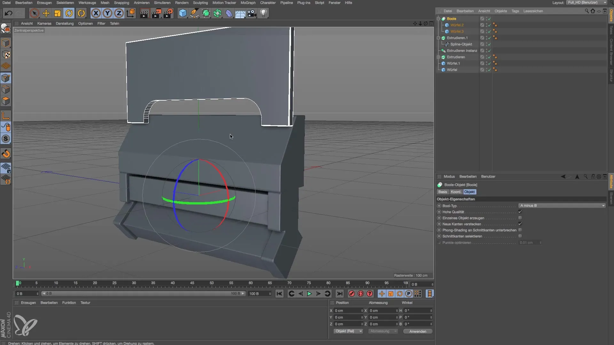Select Spline-Objekt in object tree

point(461,44)
